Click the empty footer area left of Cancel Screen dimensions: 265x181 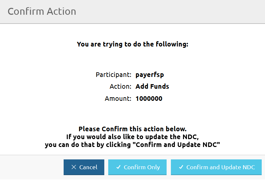pyautogui.click(x=31, y=167)
